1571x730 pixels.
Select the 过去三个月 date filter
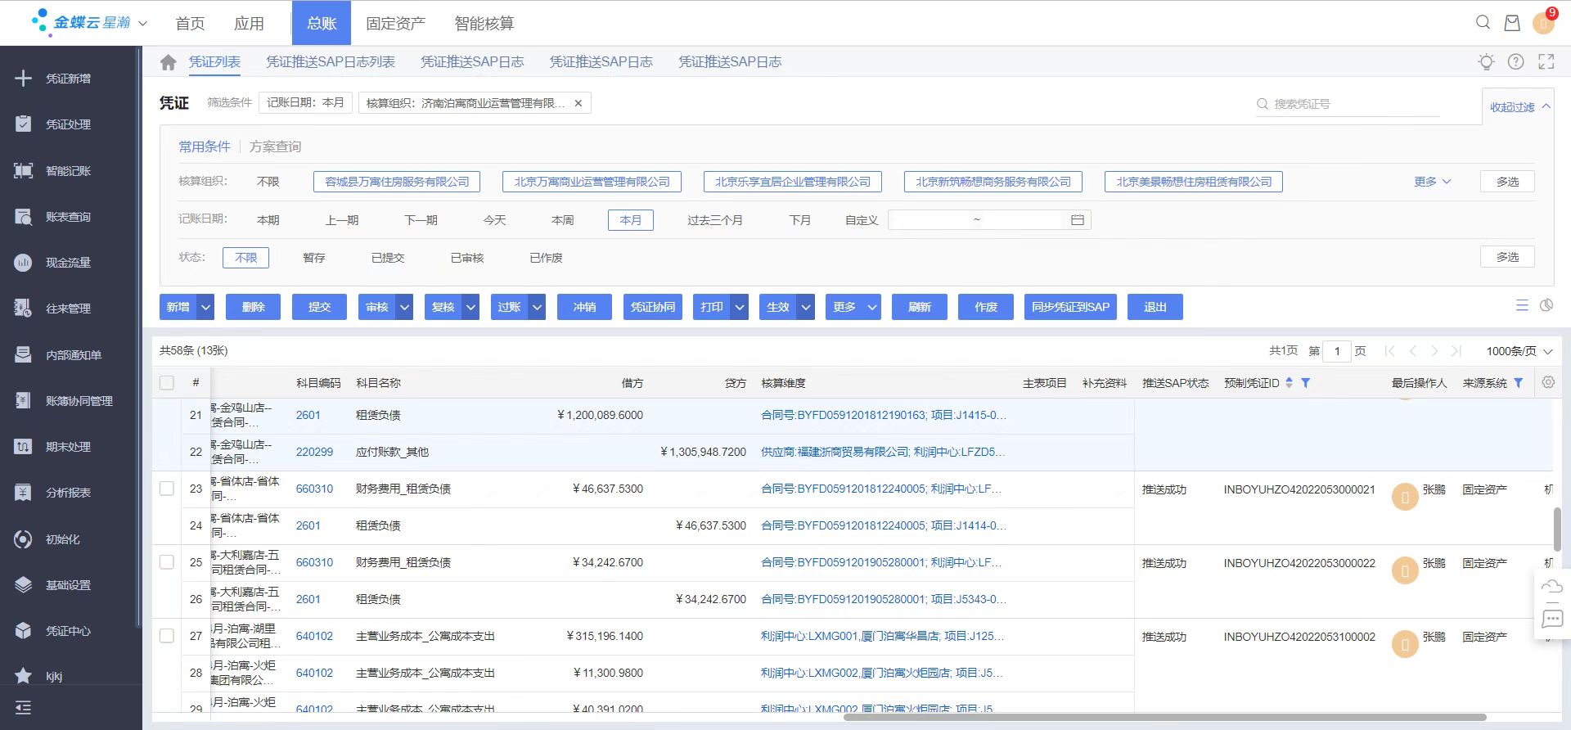coord(715,220)
